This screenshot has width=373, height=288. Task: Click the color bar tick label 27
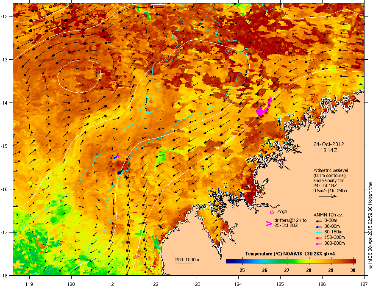(x=287, y=270)
